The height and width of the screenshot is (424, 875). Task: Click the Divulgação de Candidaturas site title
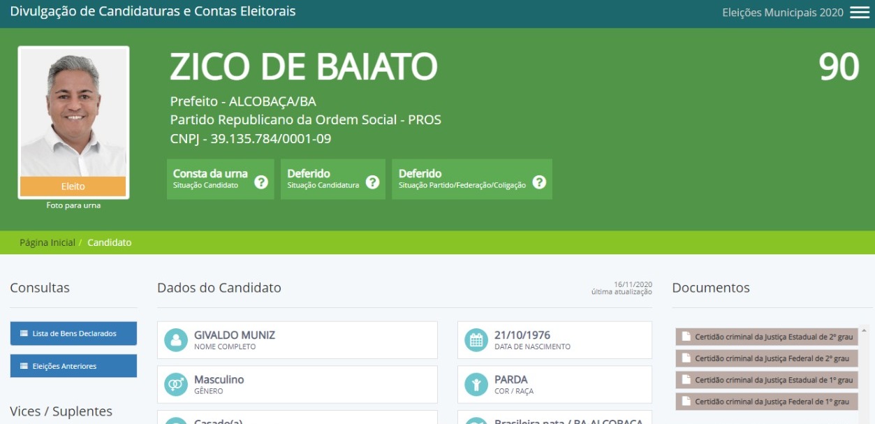(152, 12)
